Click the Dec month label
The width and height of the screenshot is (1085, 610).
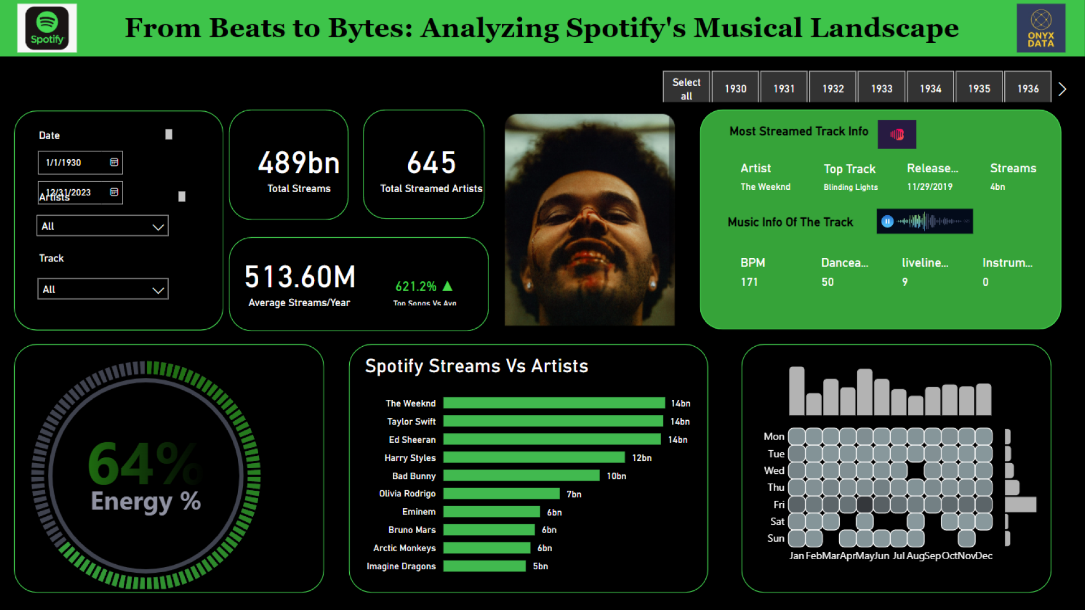pos(984,556)
